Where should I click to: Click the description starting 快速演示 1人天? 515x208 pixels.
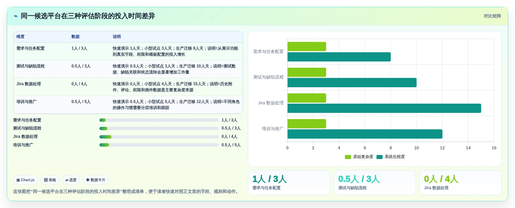pyautogui.click(x=176, y=52)
